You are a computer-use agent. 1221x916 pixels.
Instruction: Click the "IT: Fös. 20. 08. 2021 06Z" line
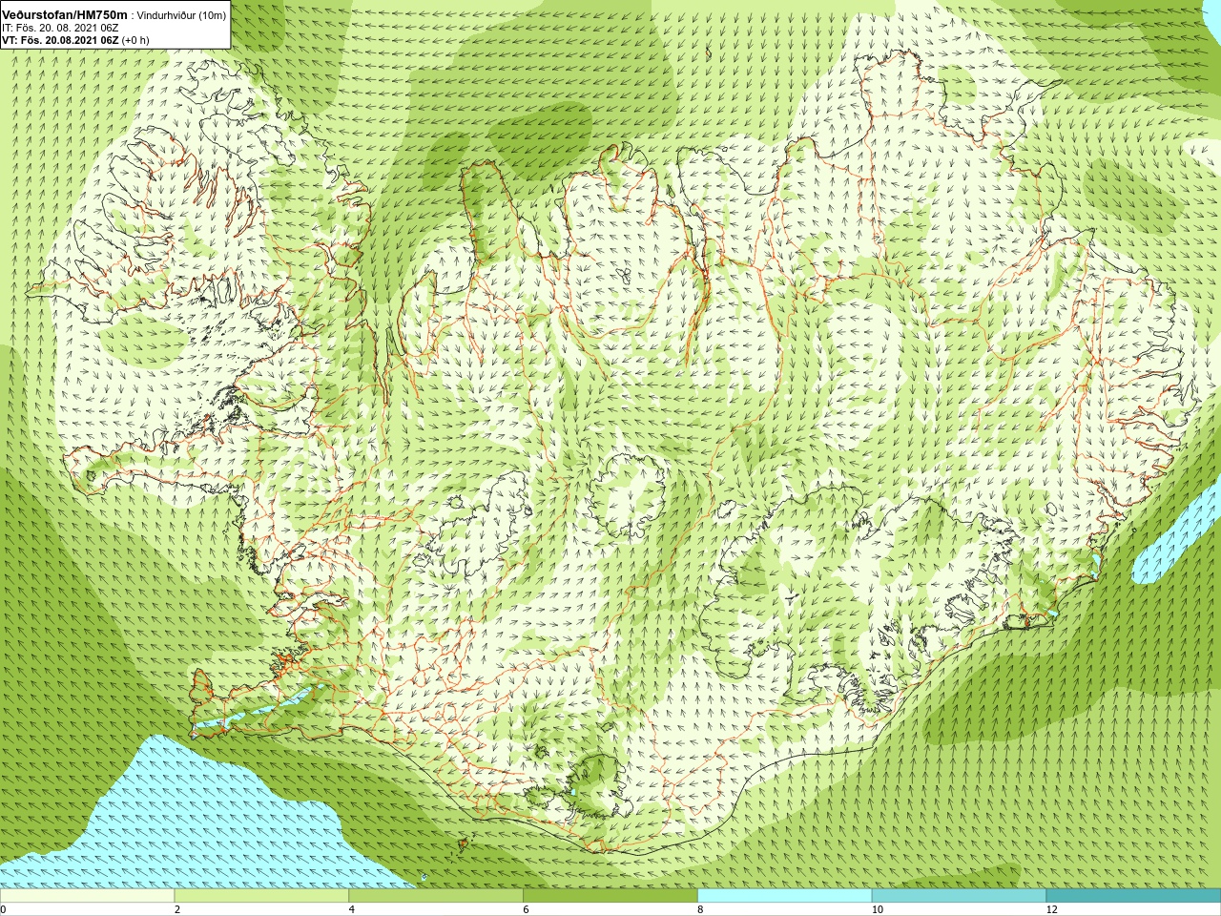pos(60,28)
